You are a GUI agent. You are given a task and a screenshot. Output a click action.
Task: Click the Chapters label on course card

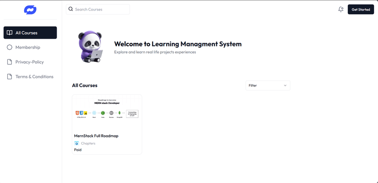pos(88,143)
